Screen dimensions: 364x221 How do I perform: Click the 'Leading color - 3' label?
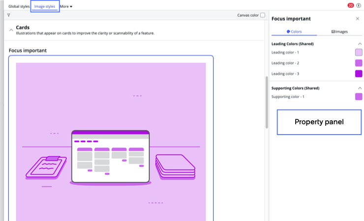coord(285,74)
